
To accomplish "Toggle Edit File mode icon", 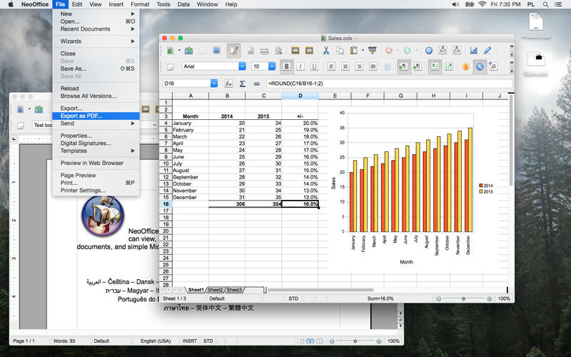I will (234, 50).
